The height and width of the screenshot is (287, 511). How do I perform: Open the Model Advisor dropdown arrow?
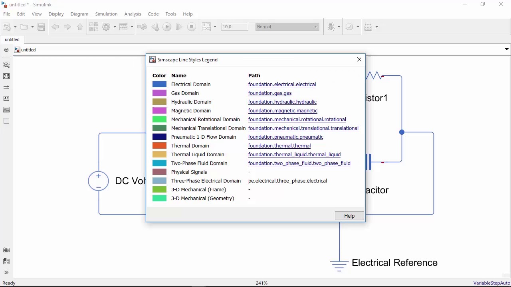(358, 27)
